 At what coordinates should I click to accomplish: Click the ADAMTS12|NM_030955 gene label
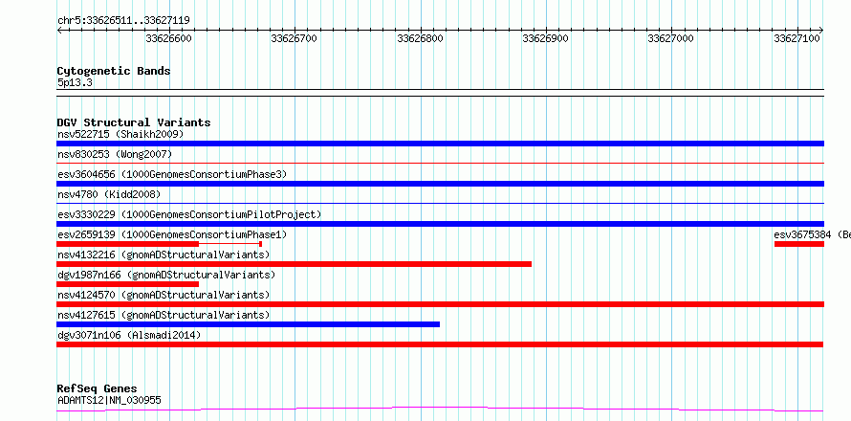pos(109,401)
